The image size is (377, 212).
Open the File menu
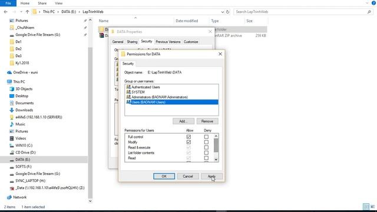pos(8,3)
